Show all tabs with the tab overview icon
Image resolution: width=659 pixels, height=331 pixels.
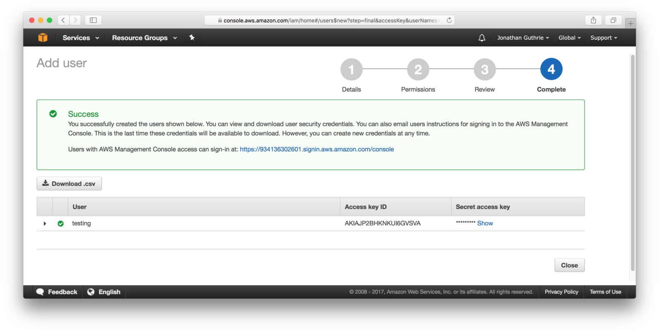point(613,20)
